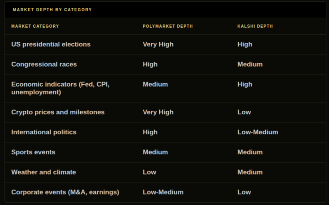
Task: Select Kalshi High value for Economic indicators
Action: pos(245,84)
